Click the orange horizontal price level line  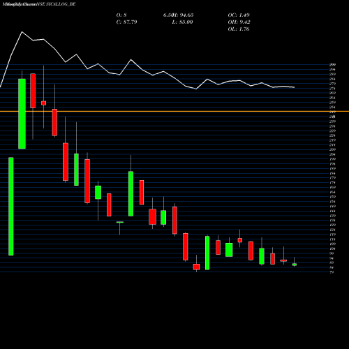point(174,112)
